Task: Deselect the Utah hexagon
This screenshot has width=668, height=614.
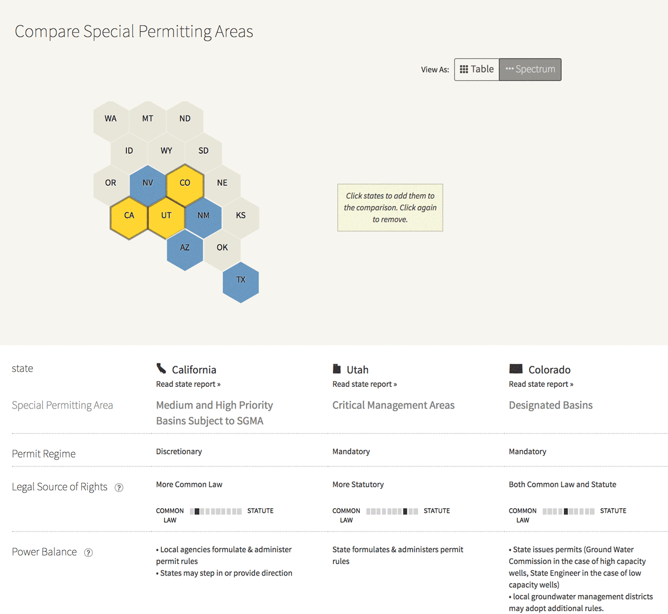Action: click(x=166, y=215)
